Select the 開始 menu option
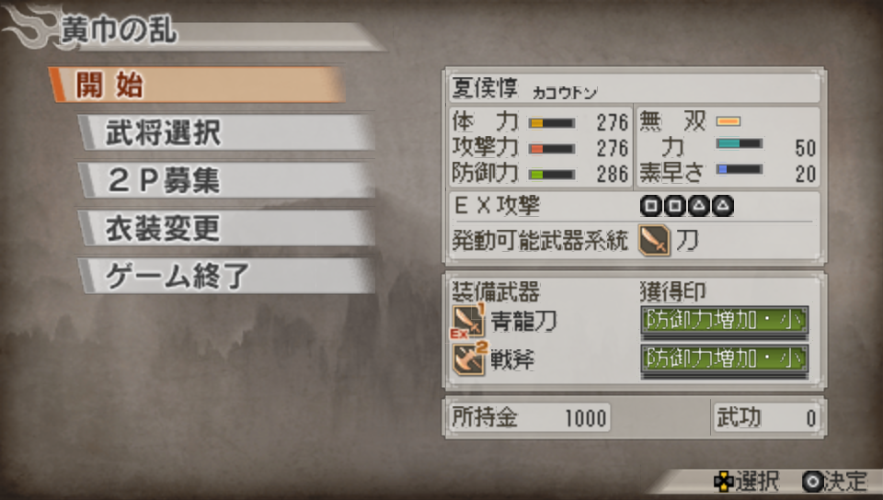 [x=197, y=85]
